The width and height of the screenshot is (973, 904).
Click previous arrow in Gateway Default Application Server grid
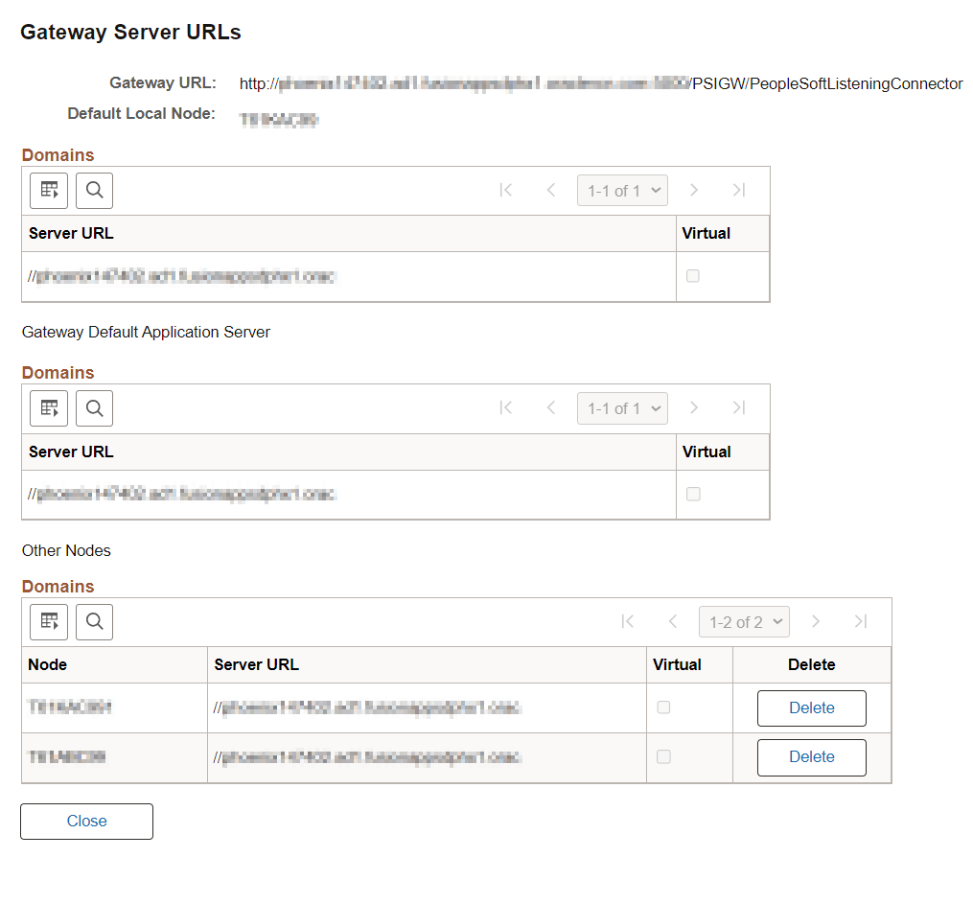click(x=551, y=407)
